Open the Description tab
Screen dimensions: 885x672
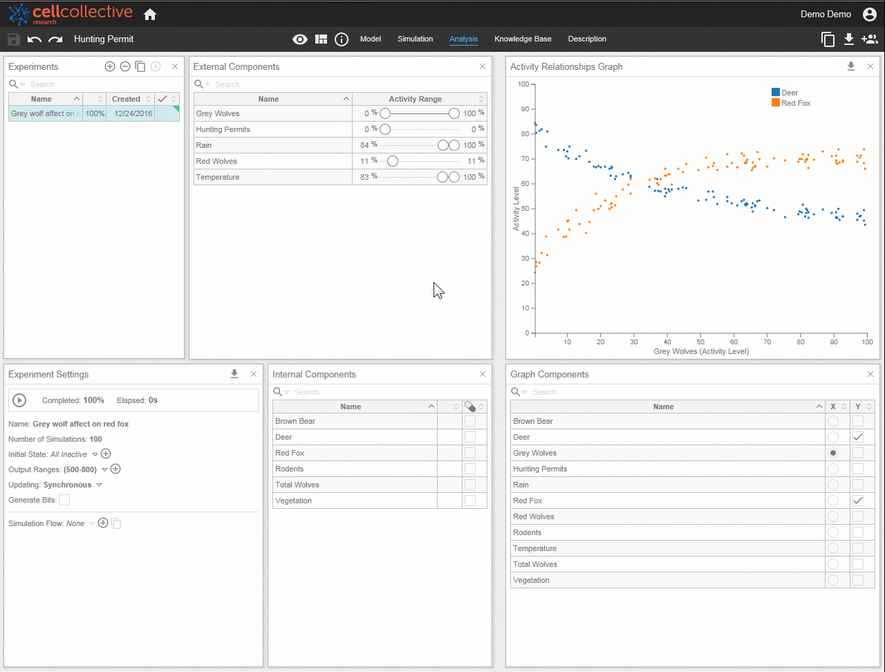pyautogui.click(x=587, y=39)
